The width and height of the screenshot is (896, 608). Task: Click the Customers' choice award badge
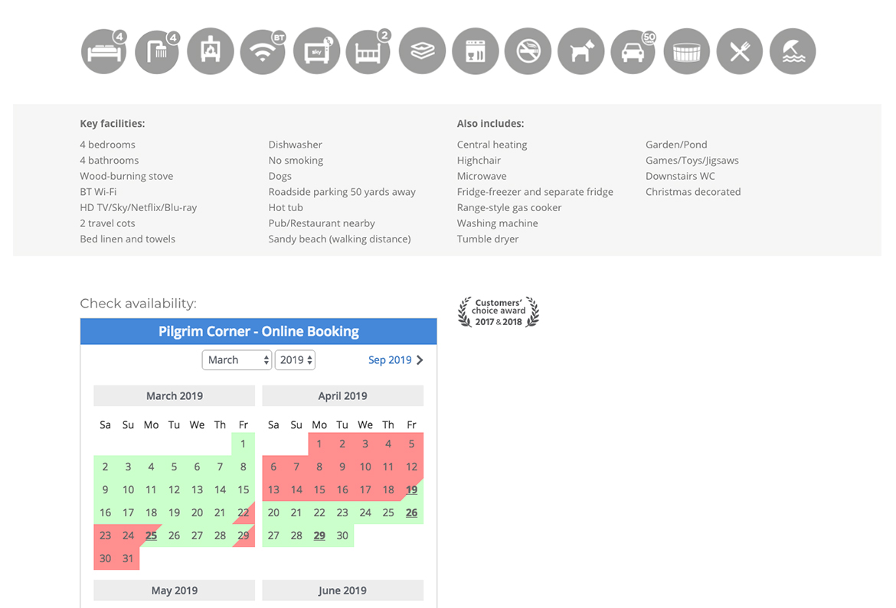(499, 312)
